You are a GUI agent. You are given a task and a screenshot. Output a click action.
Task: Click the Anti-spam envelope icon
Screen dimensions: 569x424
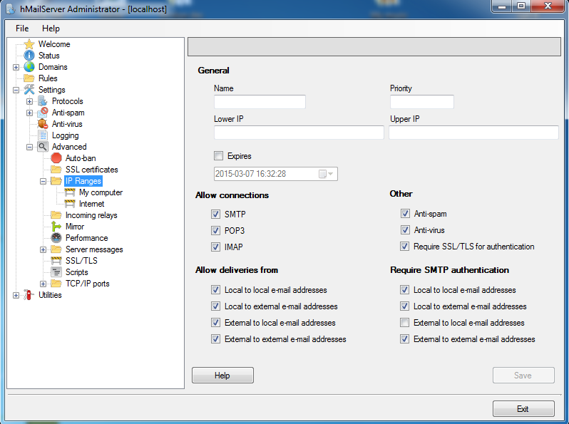pyautogui.click(x=43, y=113)
